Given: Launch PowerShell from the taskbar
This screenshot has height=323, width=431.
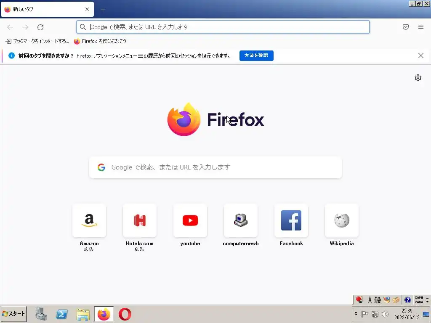Looking at the screenshot, I should coord(62,314).
